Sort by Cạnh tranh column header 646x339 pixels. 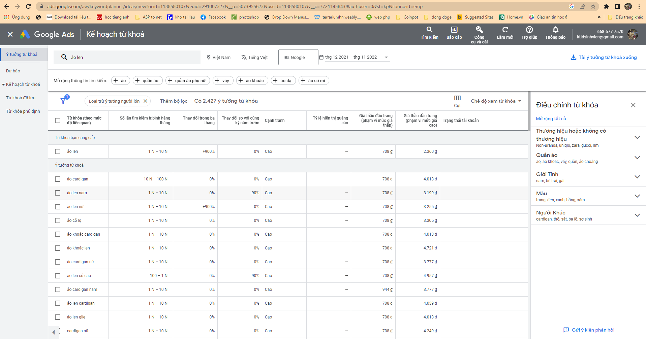coord(275,121)
